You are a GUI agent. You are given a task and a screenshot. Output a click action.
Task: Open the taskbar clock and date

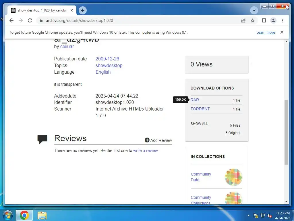pos(283,216)
